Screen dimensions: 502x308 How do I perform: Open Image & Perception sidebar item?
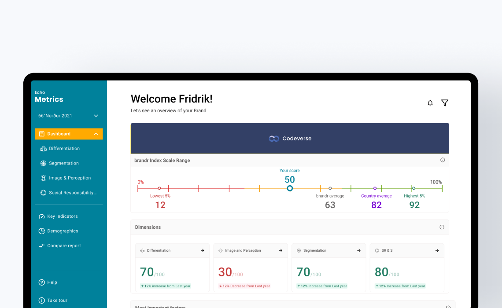click(70, 178)
